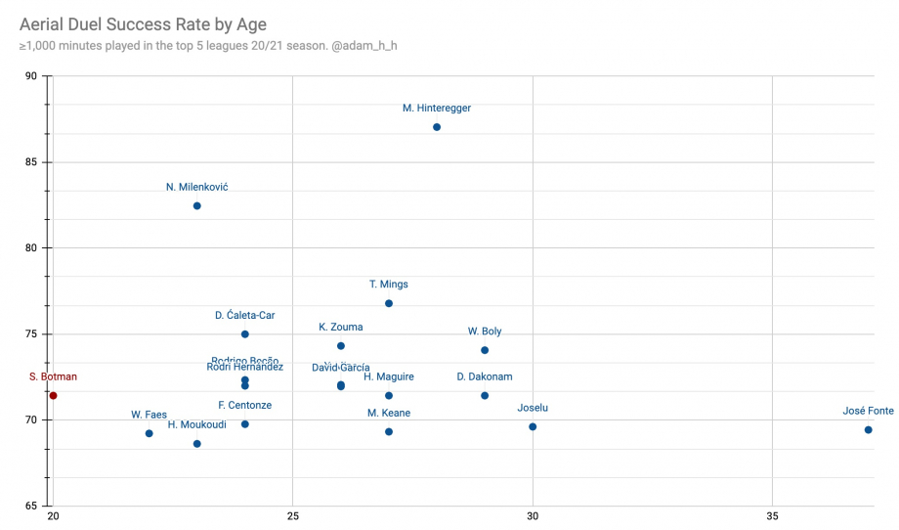Screen dimensions: 899x530
Task: Select the José Fonte data point
Action: pyautogui.click(x=868, y=430)
